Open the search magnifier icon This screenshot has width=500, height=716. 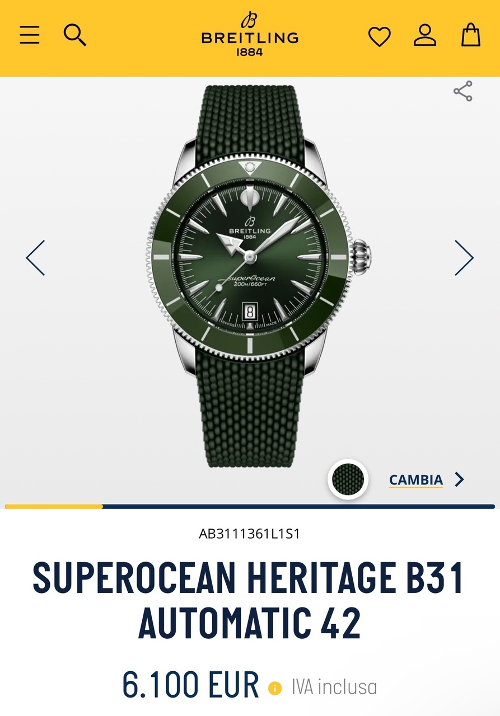coord(74,35)
